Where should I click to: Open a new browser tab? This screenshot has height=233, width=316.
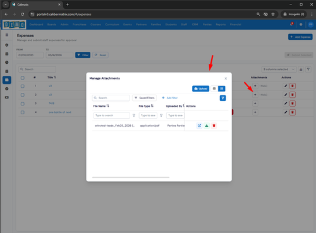click(68, 4)
